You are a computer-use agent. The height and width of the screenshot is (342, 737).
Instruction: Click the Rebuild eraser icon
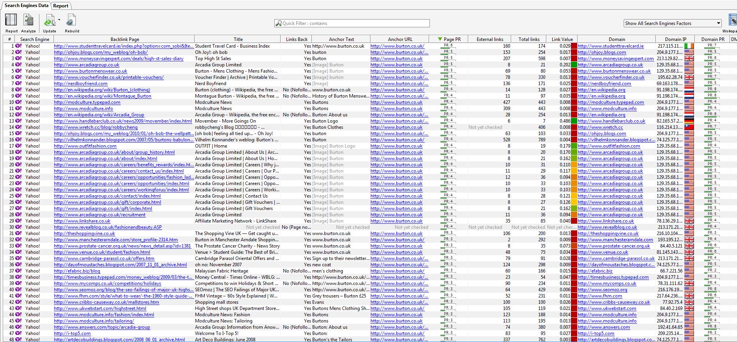pos(72,20)
